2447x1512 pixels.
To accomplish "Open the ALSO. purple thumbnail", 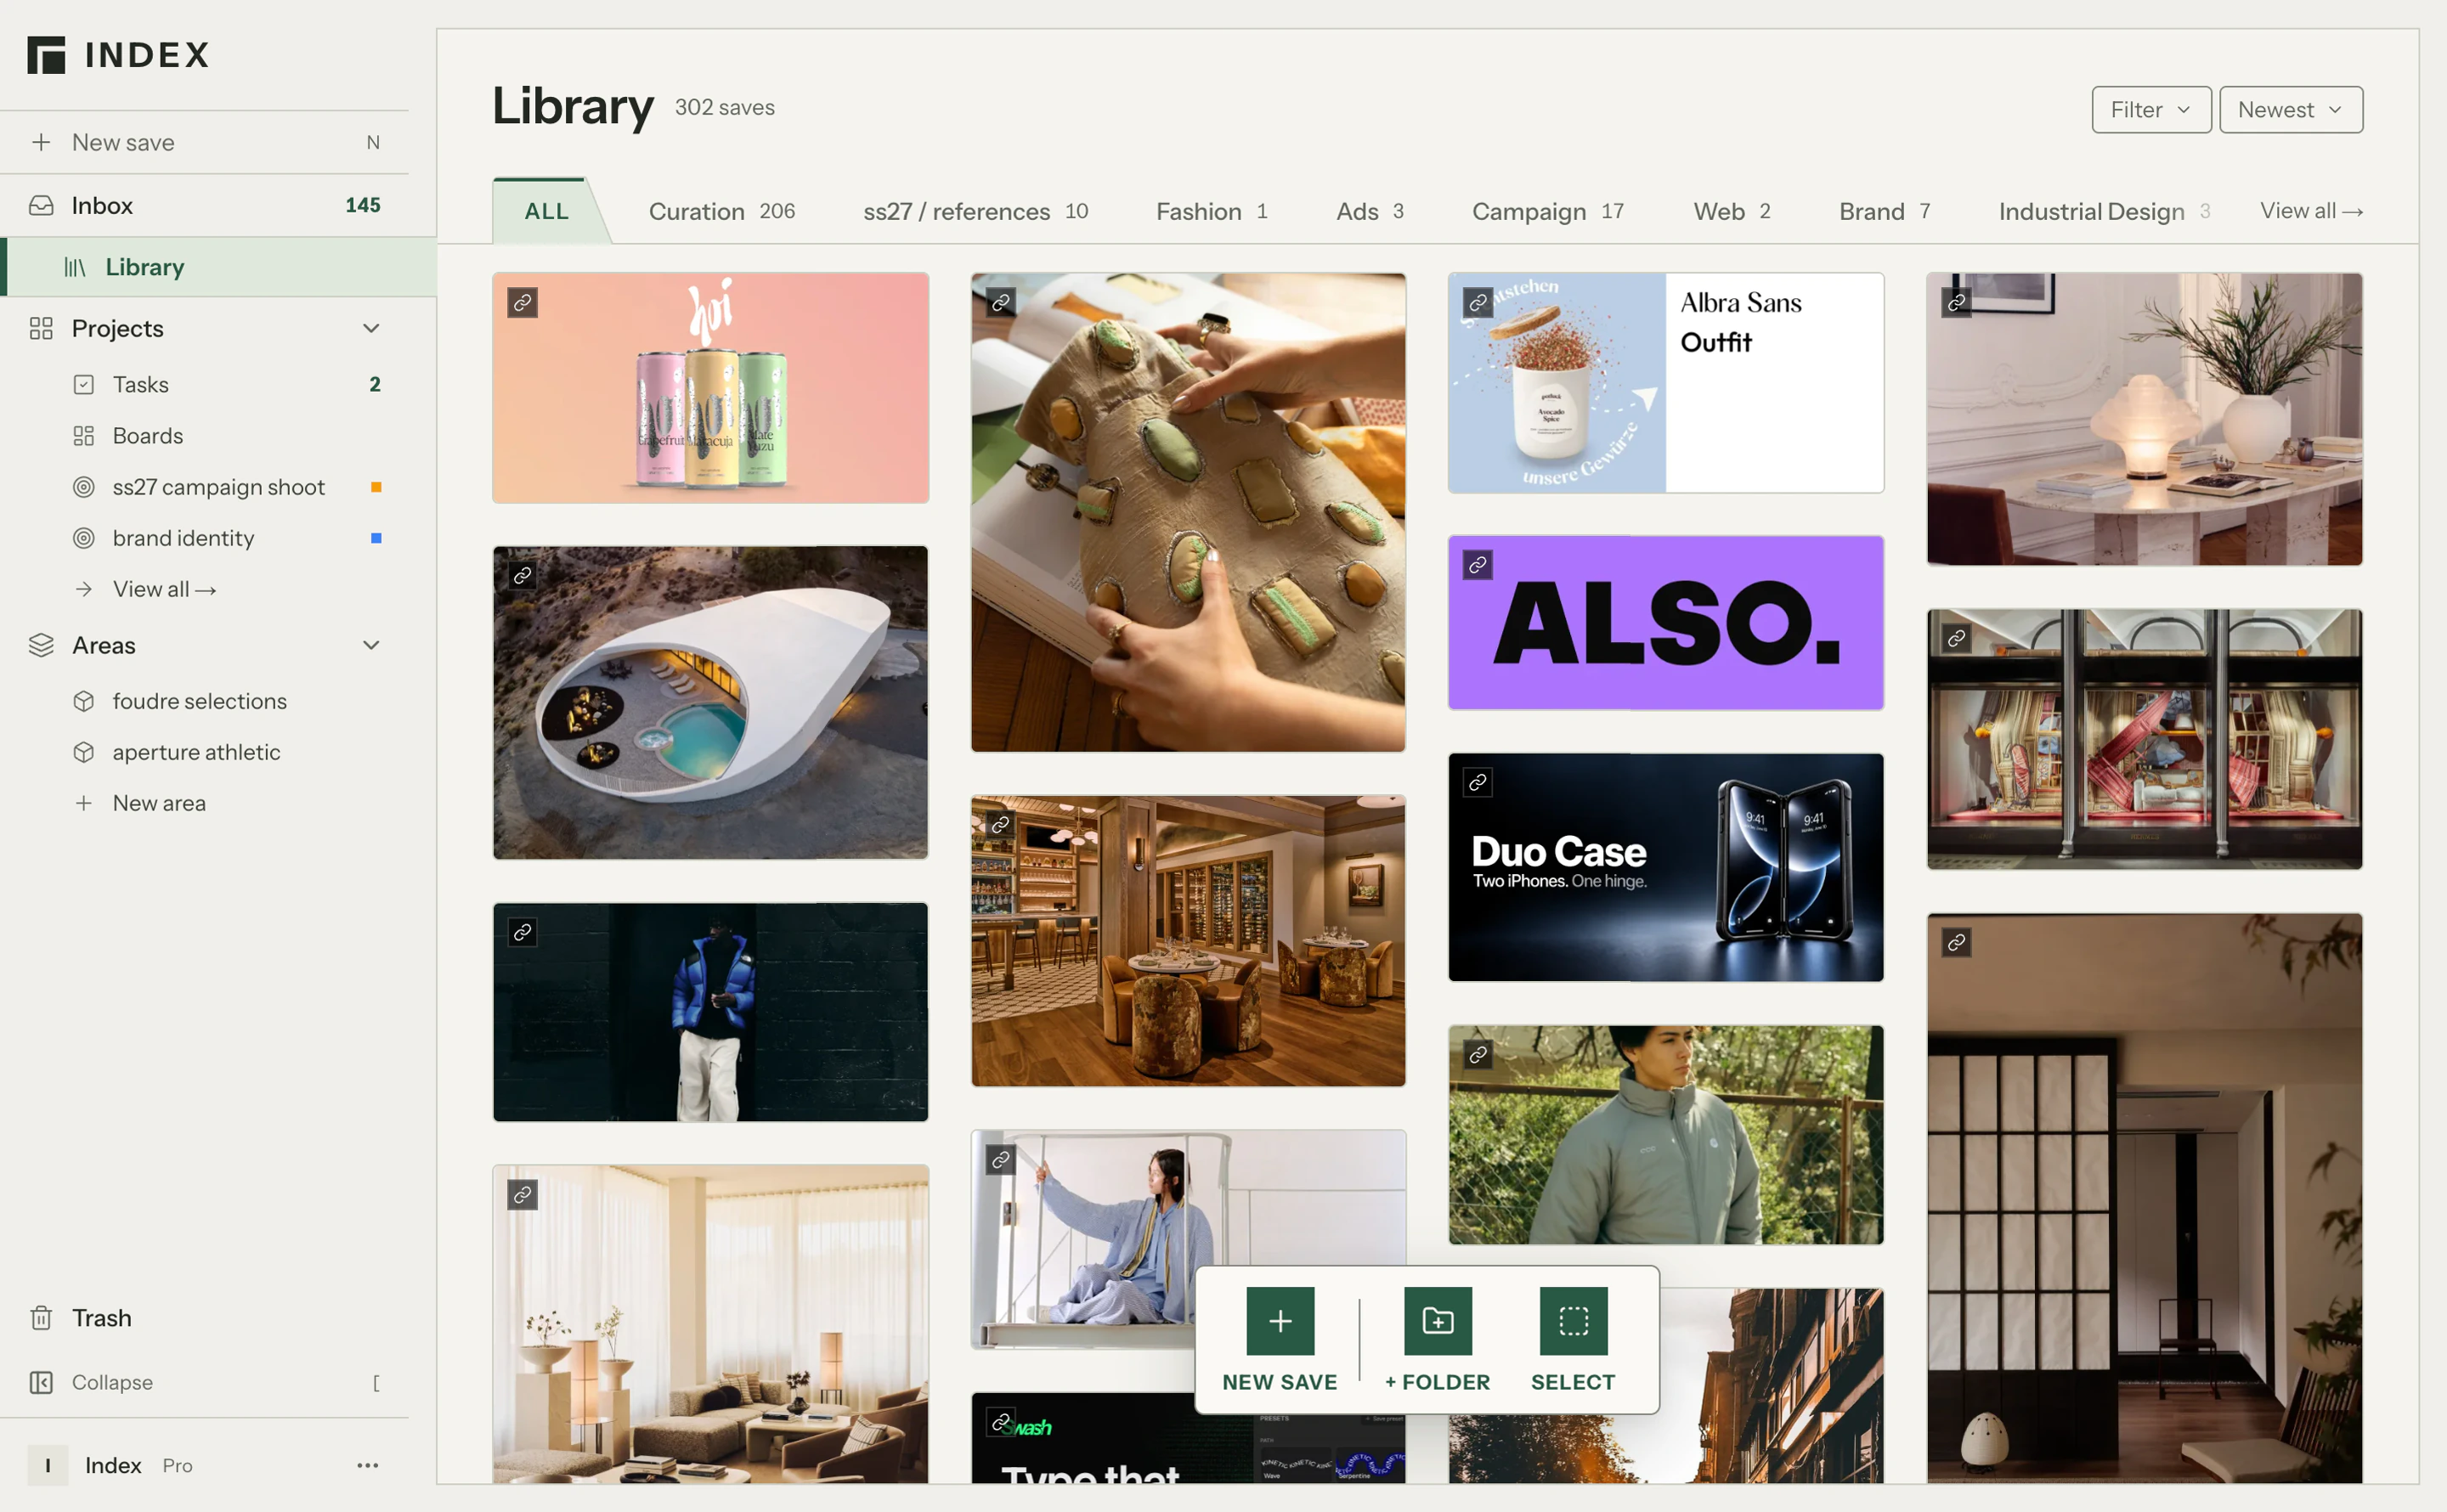I will tap(1666, 622).
